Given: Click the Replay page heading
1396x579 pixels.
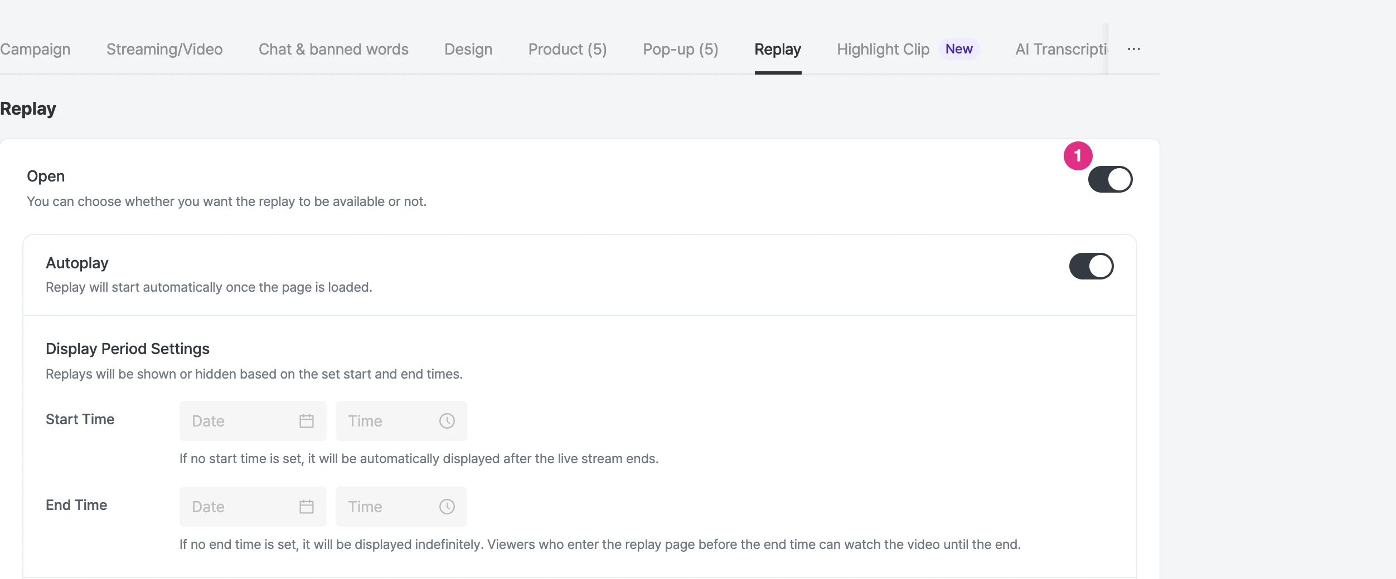Looking at the screenshot, I should tap(28, 109).
